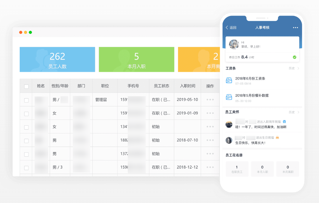
Task: Click the 员工状态 column header
Action: pos(161,86)
